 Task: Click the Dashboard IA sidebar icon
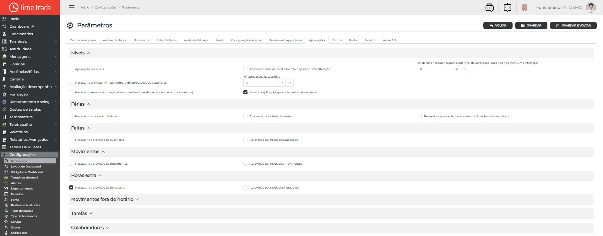[x=4, y=26]
